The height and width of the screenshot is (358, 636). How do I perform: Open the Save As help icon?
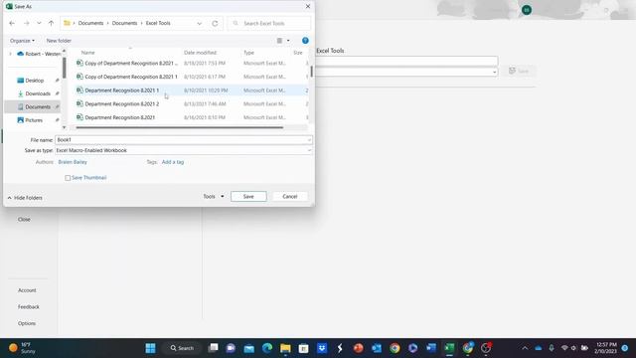(x=305, y=41)
